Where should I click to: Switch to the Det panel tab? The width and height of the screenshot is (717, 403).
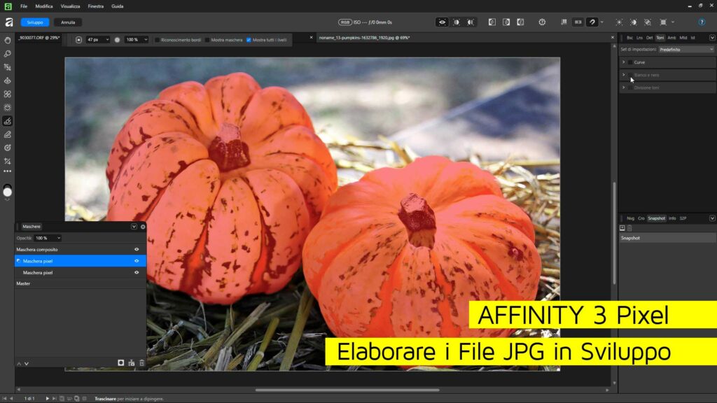(649, 38)
